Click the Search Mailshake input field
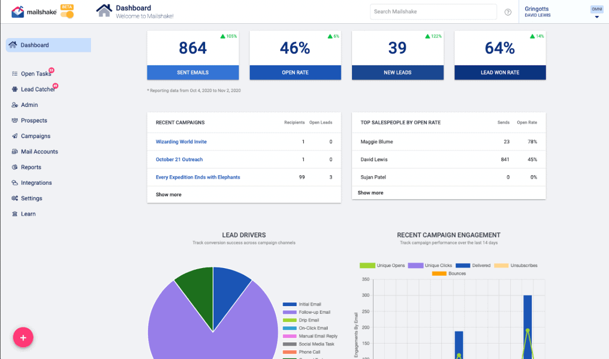The height and width of the screenshot is (359, 609). click(x=433, y=12)
